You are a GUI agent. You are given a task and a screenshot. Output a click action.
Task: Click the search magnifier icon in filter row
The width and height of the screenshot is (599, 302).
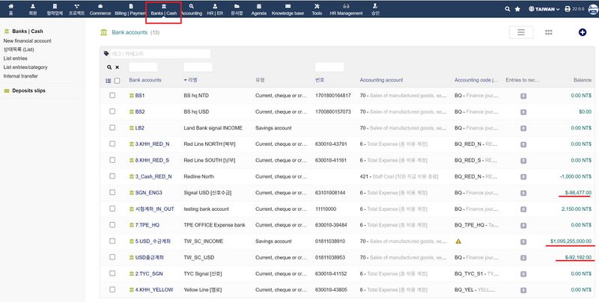coord(109,67)
